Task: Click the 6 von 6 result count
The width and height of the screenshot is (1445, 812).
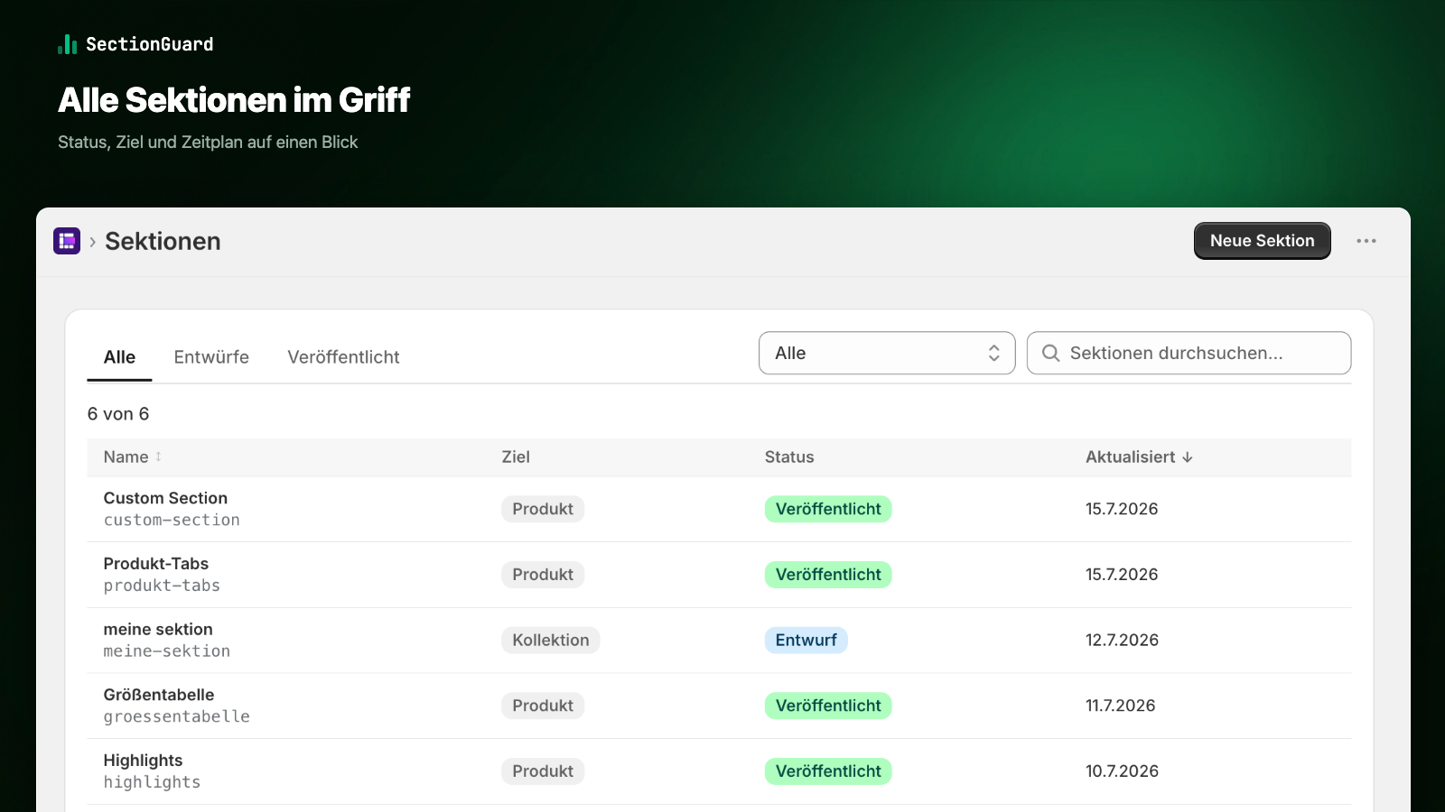Action: click(118, 414)
